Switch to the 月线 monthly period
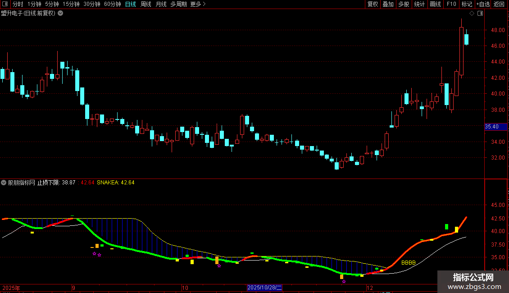Screen dimensions: 509x293 pos(161,4)
